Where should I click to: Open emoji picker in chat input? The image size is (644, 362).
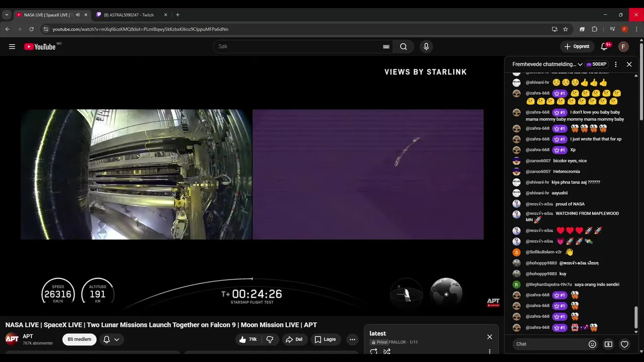click(x=592, y=344)
